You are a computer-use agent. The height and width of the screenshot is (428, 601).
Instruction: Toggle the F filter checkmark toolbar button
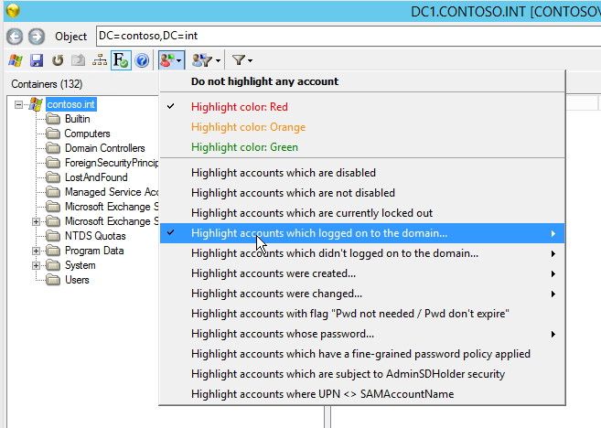(x=121, y=60)
